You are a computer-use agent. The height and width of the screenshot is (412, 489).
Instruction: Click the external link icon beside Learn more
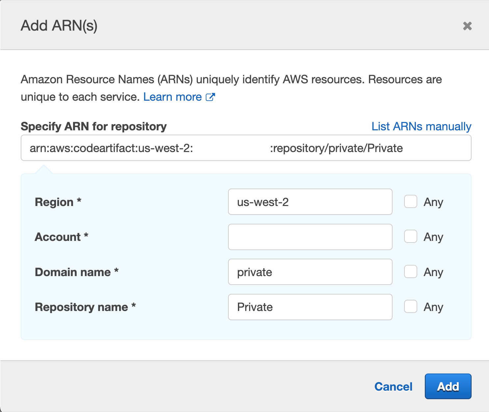click(x=210, y=97)
